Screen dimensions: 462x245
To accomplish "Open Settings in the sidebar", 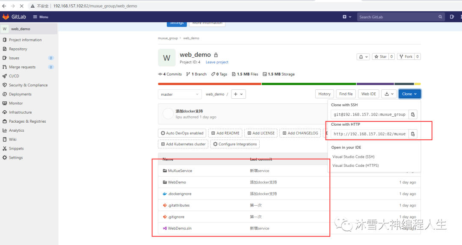I will pyautogui.click(x=16, y=157).
